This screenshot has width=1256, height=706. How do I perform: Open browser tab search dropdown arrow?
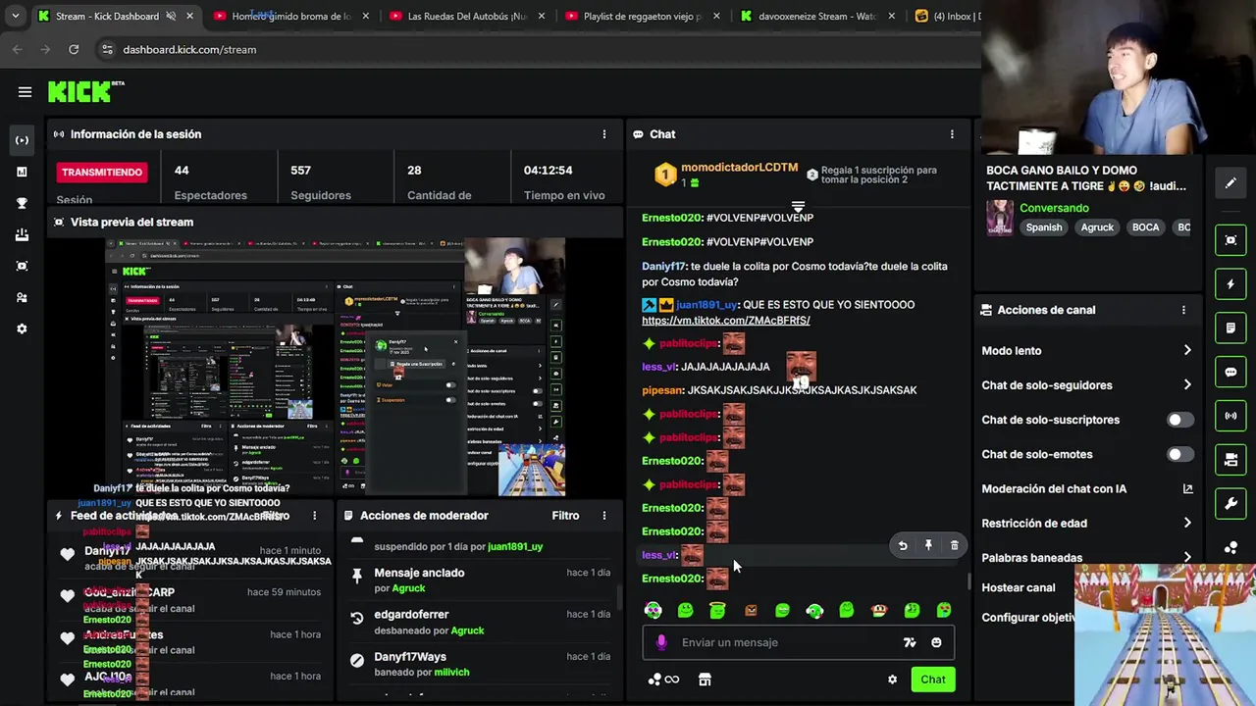[16, 16]
